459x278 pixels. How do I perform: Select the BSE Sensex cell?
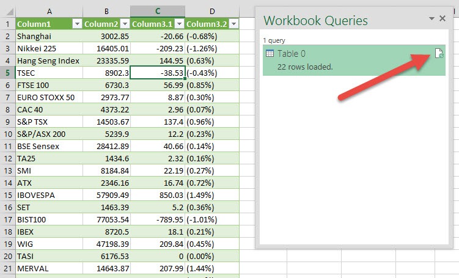click(49, 146)
